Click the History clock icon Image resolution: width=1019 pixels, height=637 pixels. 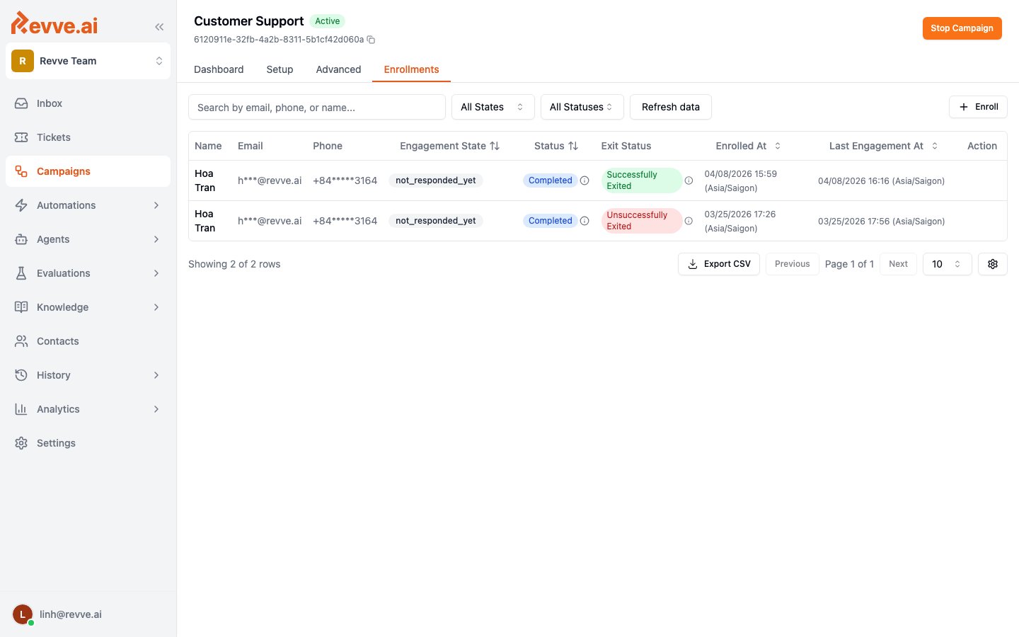point(21,375)
